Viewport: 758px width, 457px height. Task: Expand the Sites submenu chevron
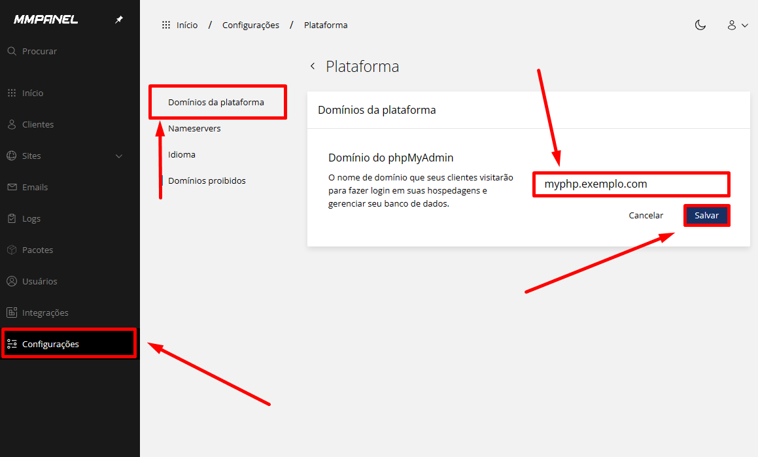click(119, 156)
